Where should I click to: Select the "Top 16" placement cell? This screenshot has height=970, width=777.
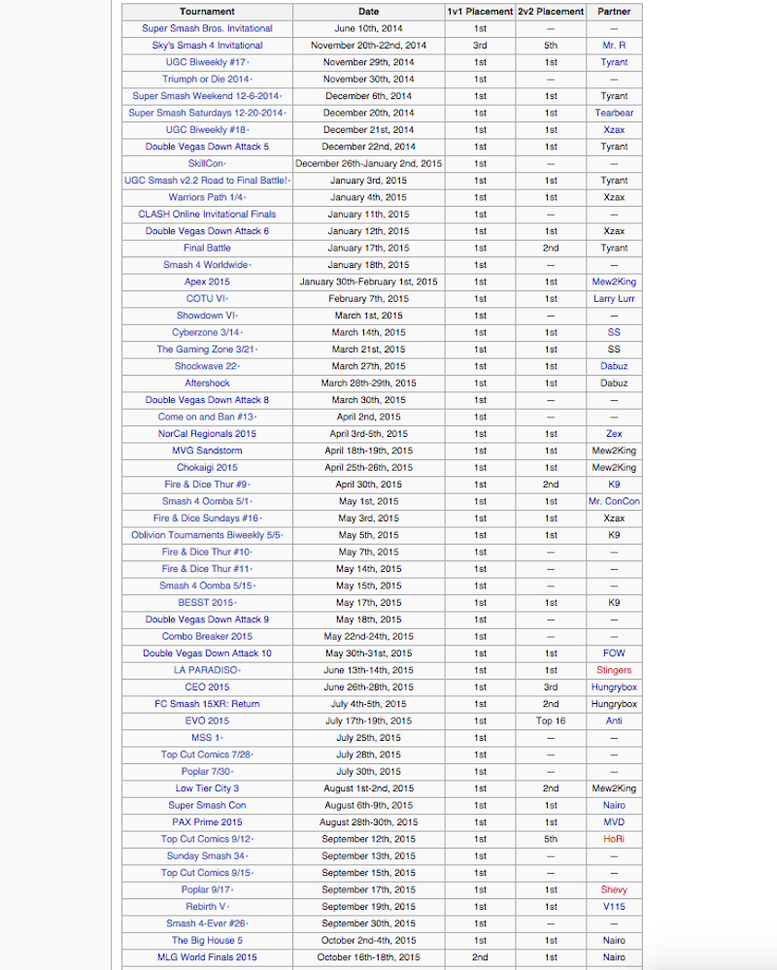551,720
